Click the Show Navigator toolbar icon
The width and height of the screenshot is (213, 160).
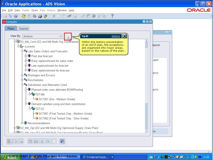click(x=16, y=16)
